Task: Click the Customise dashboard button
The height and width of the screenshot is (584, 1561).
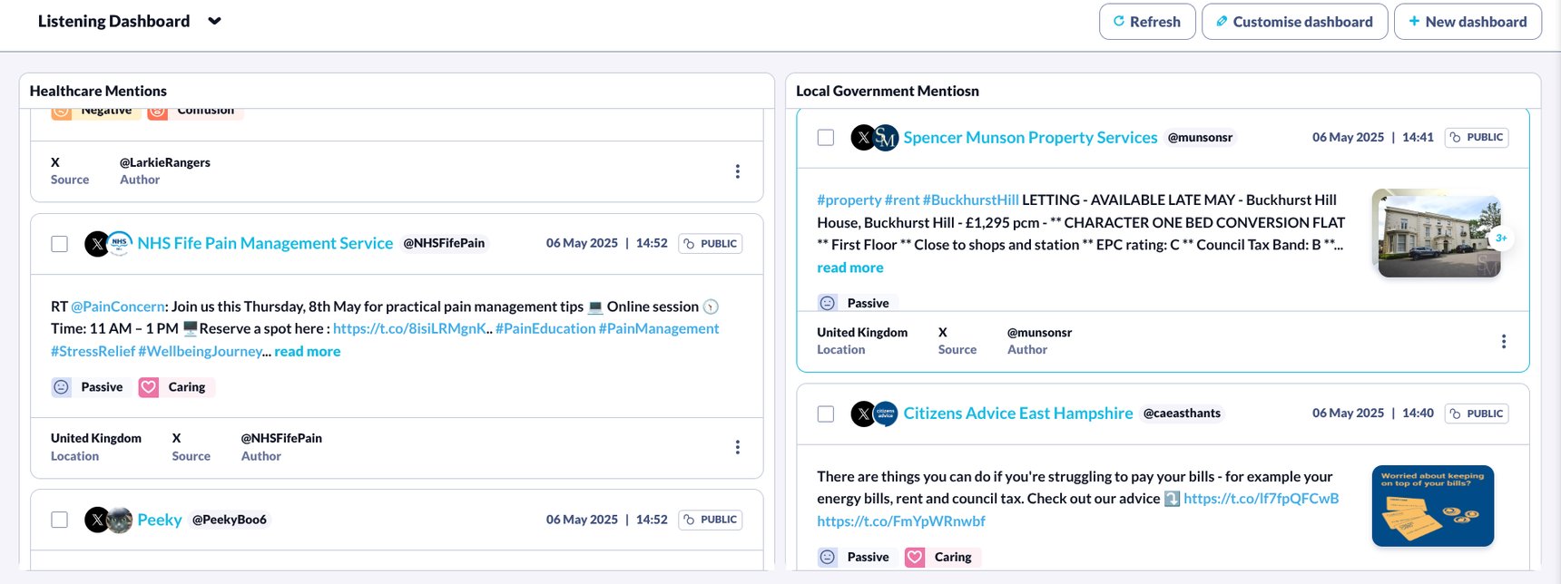Action: click(x=1295, y=21)
